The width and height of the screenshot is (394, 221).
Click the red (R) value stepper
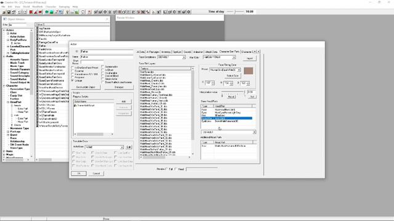tap(213, 83)
